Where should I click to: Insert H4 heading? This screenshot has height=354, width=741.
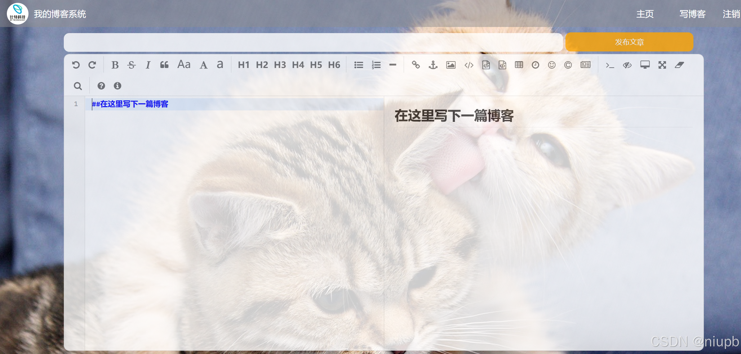point(298,65)
